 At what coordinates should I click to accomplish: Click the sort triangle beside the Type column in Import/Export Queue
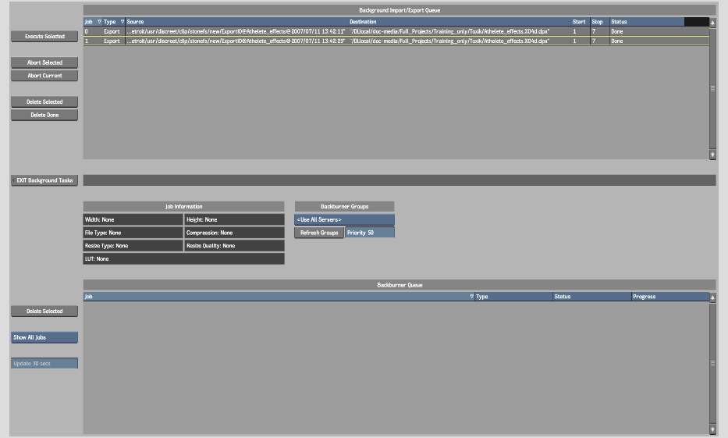click(123, 22)
